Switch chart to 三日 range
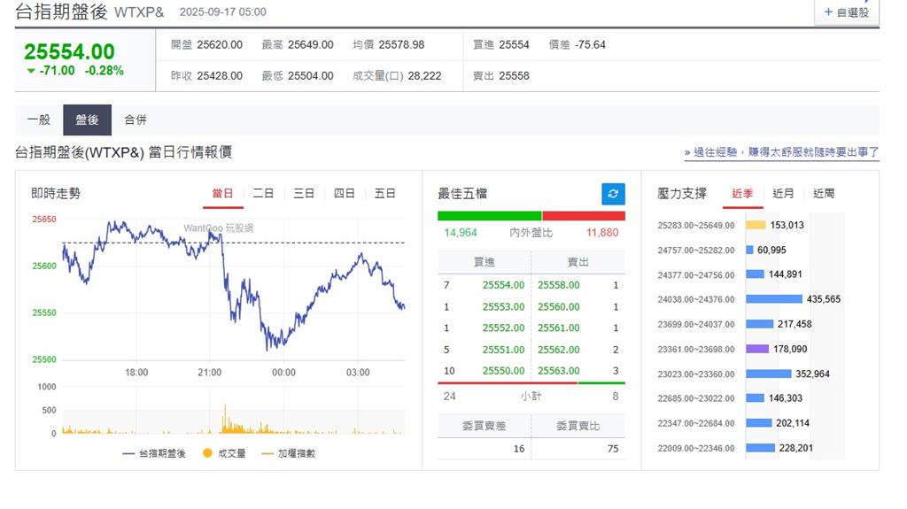The image size is (907, 509). (x=304, y=194)
